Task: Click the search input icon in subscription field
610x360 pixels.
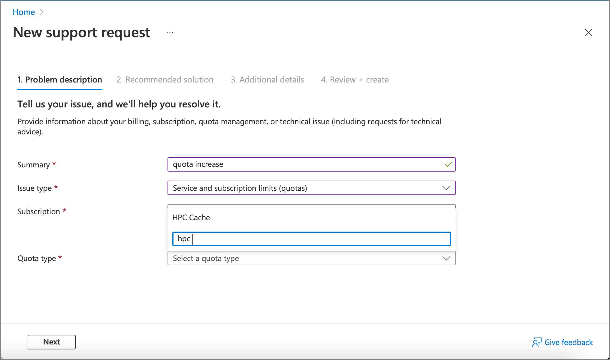Action: [311, 239]
